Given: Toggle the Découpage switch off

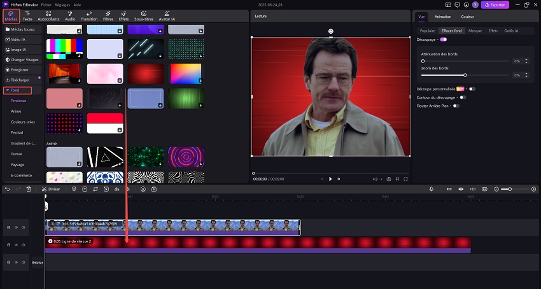Looking at the screenshot, I should (x=444, y=39).
